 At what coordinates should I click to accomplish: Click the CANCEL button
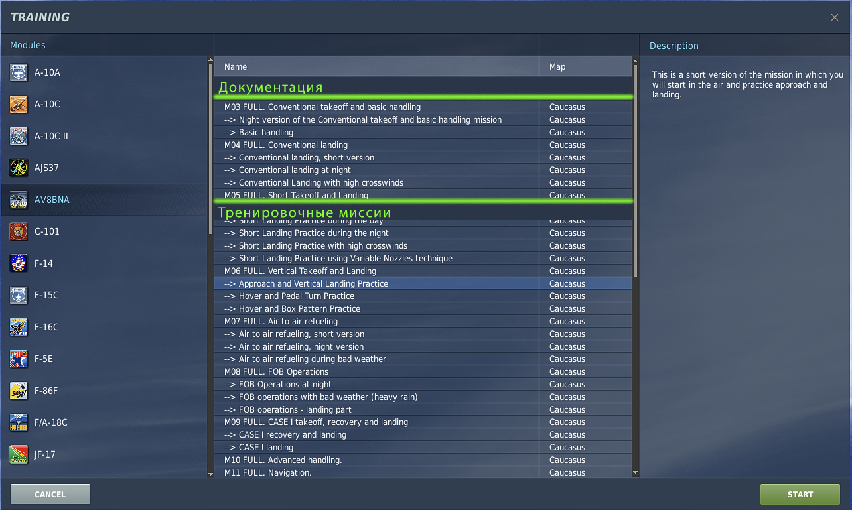pos(50,494)
